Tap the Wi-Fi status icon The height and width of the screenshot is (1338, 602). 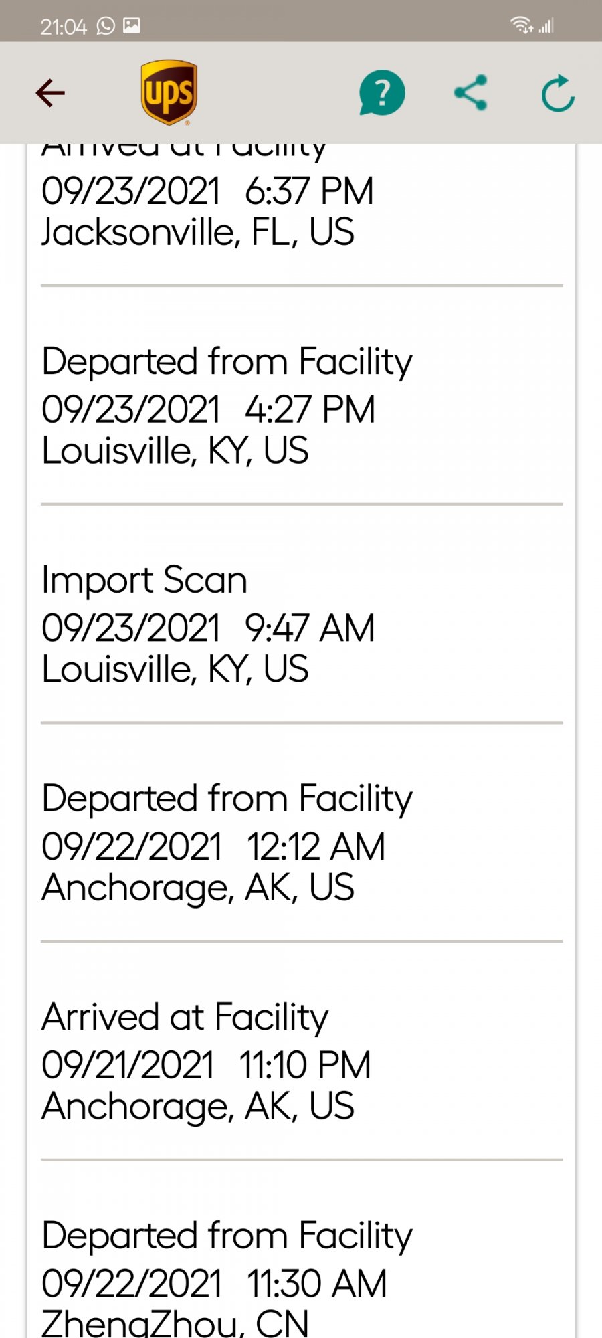coord(520,25)
